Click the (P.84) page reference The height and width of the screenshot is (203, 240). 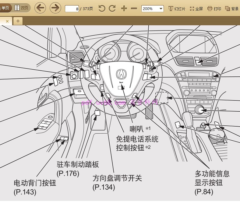[204, 192]
